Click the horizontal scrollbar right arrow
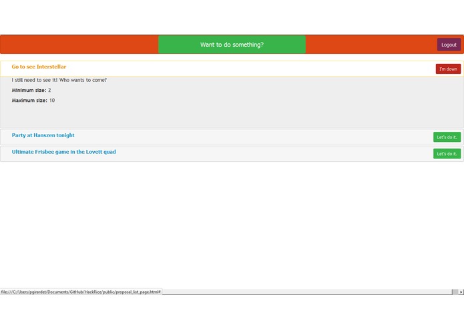The width and height of the screenshot is (464, 329). click(461, 292)
